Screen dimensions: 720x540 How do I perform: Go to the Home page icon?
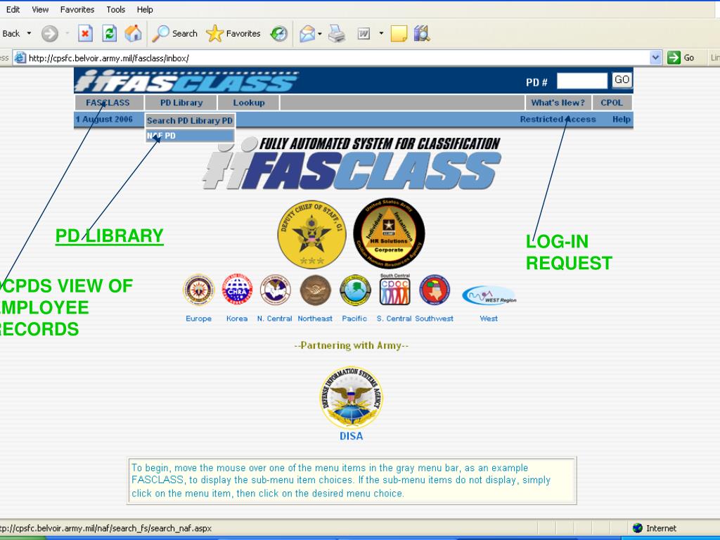133,34
